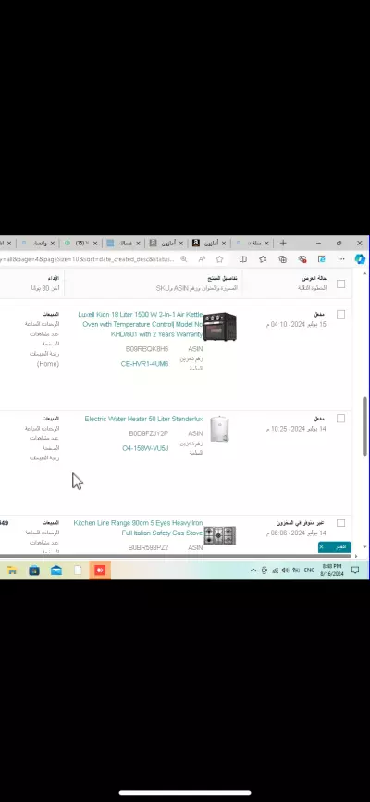
Task: Add page to favorites with star icon
Action: tap(220, 259)
